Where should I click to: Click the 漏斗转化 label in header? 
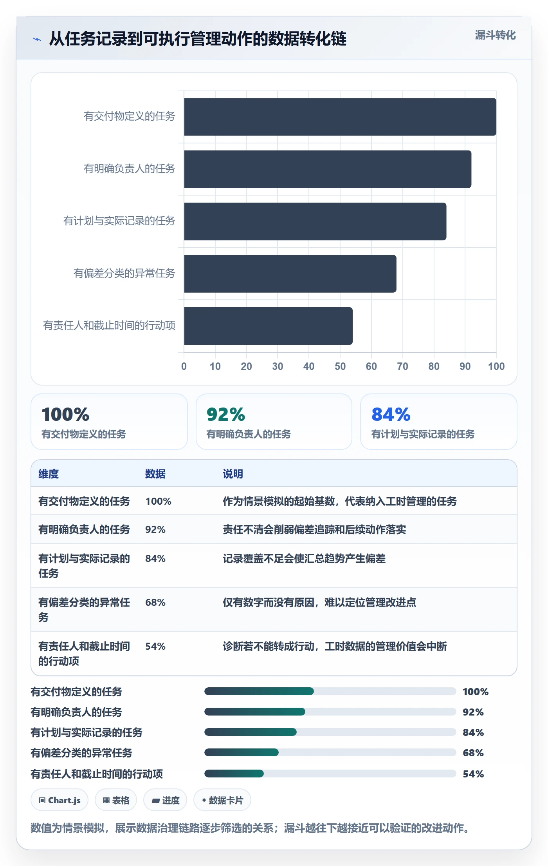pos(495,35)
